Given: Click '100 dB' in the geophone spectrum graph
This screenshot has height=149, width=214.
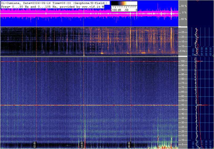Looking at the screenshot, I should (x=193, y=52).
